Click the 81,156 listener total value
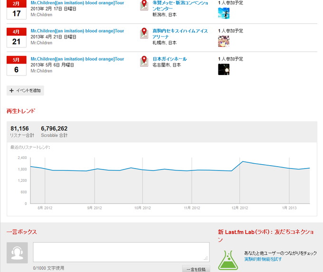This screenshot has height=272, width=323. [x=19, y=129]
